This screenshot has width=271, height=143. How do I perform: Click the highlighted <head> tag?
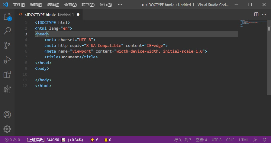pos(42,34)
